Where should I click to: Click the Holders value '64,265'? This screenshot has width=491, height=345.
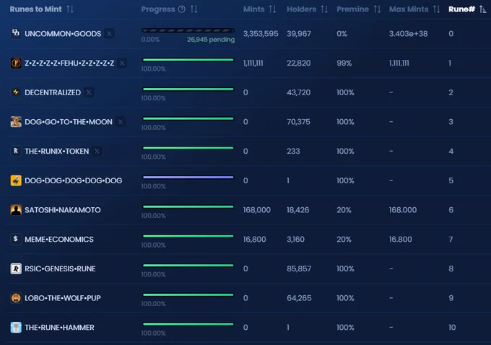click(299, 298)
